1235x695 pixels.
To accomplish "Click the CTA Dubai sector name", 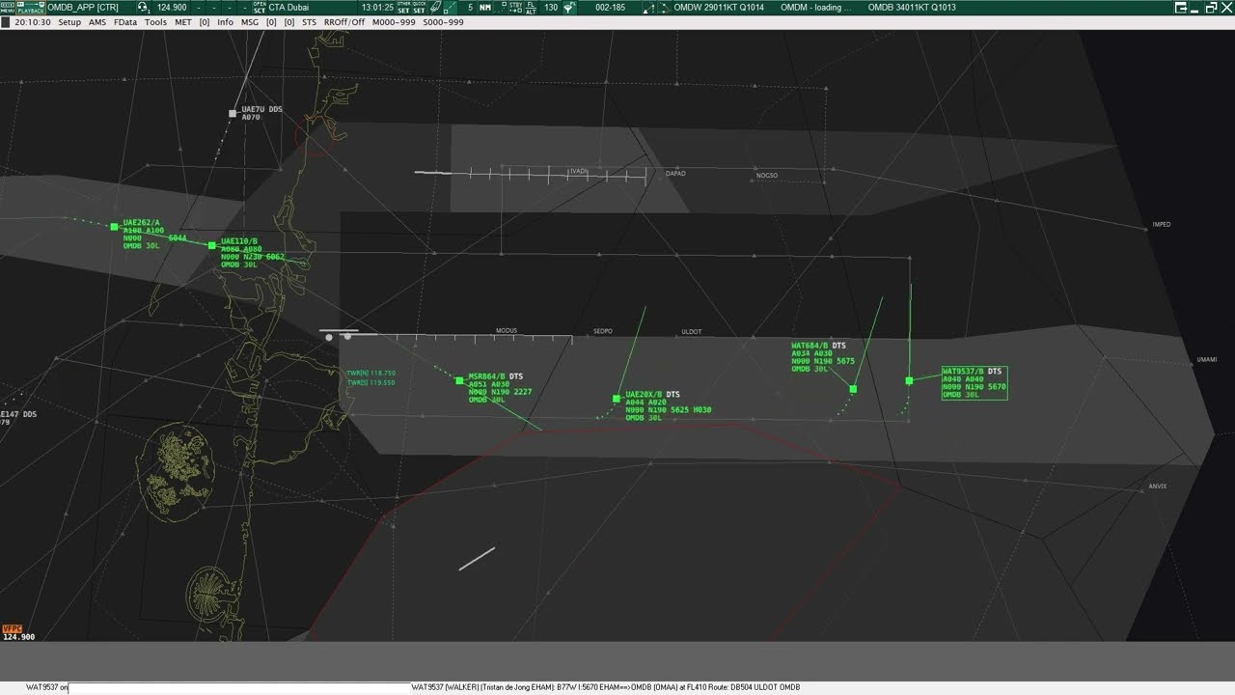I will (x=289, y=7).
